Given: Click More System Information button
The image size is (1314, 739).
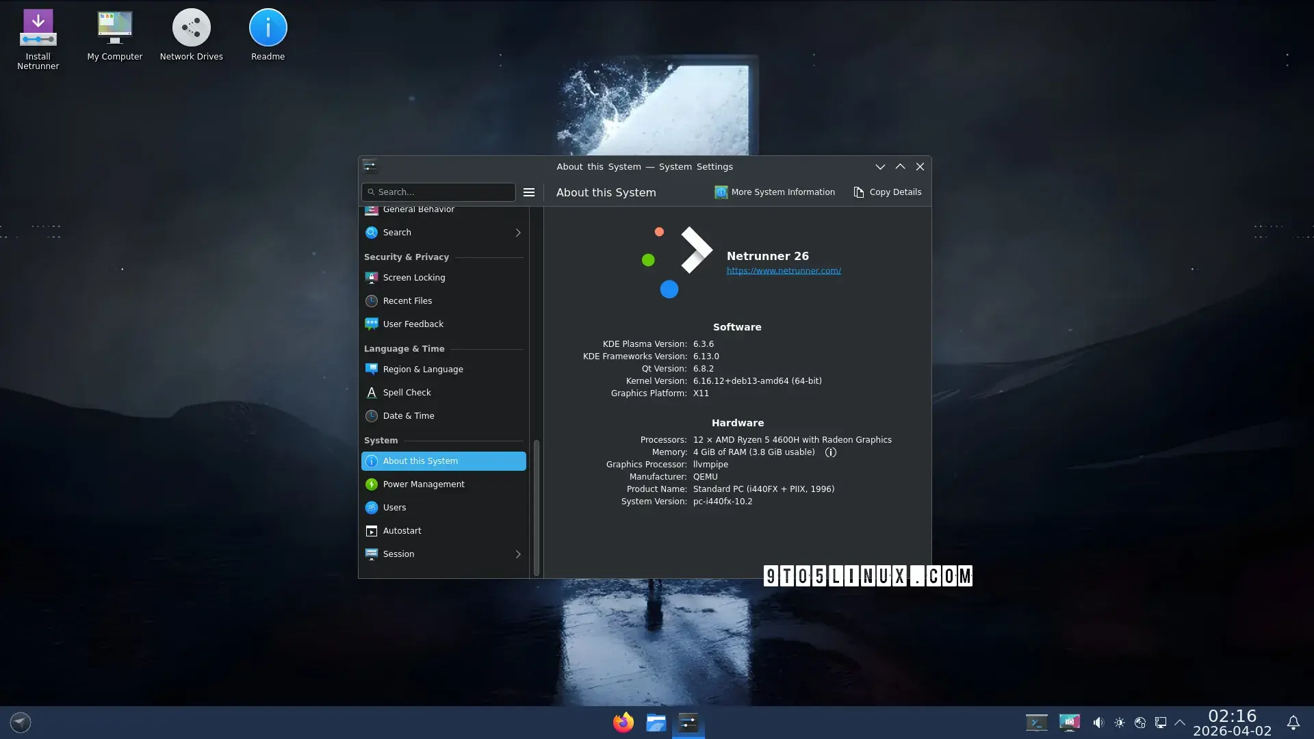Looking at the screenshot, I should coord(775,192).
